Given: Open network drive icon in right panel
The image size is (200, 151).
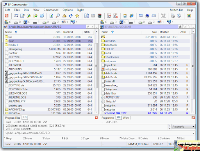Looking at the screenshot, I should (170, 22).
